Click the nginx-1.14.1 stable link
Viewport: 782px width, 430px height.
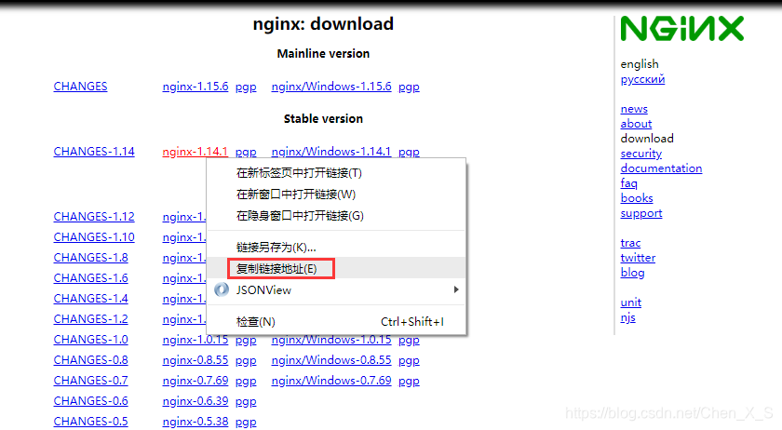(195, 152)
